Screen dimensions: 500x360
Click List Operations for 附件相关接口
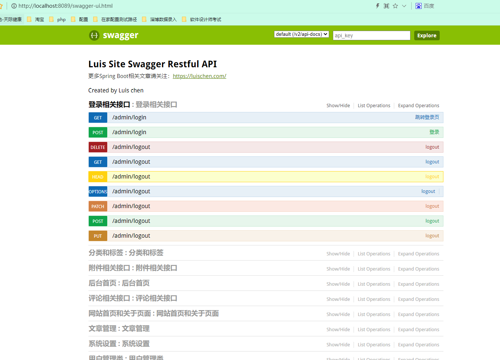tap(374, 269)
